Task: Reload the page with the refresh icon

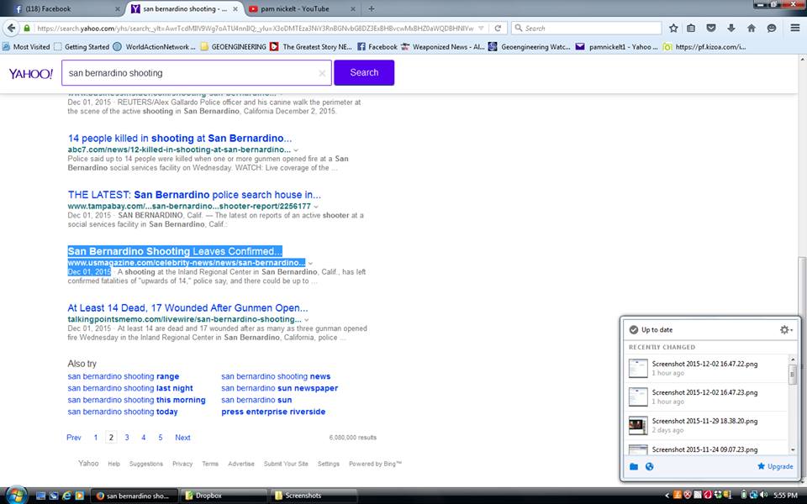Action: point(498,29)
